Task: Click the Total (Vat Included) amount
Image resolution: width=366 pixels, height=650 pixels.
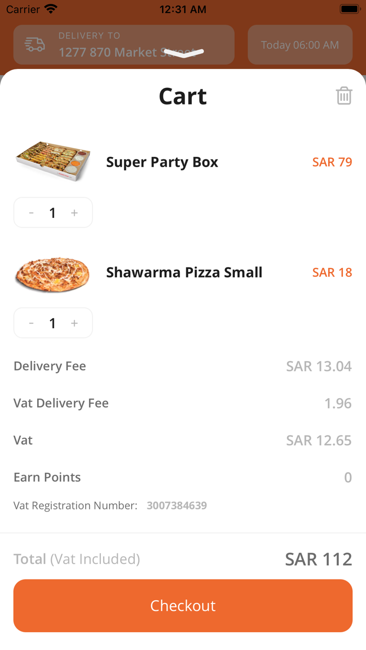Action: pyautogui.click(x=318, y=559)
